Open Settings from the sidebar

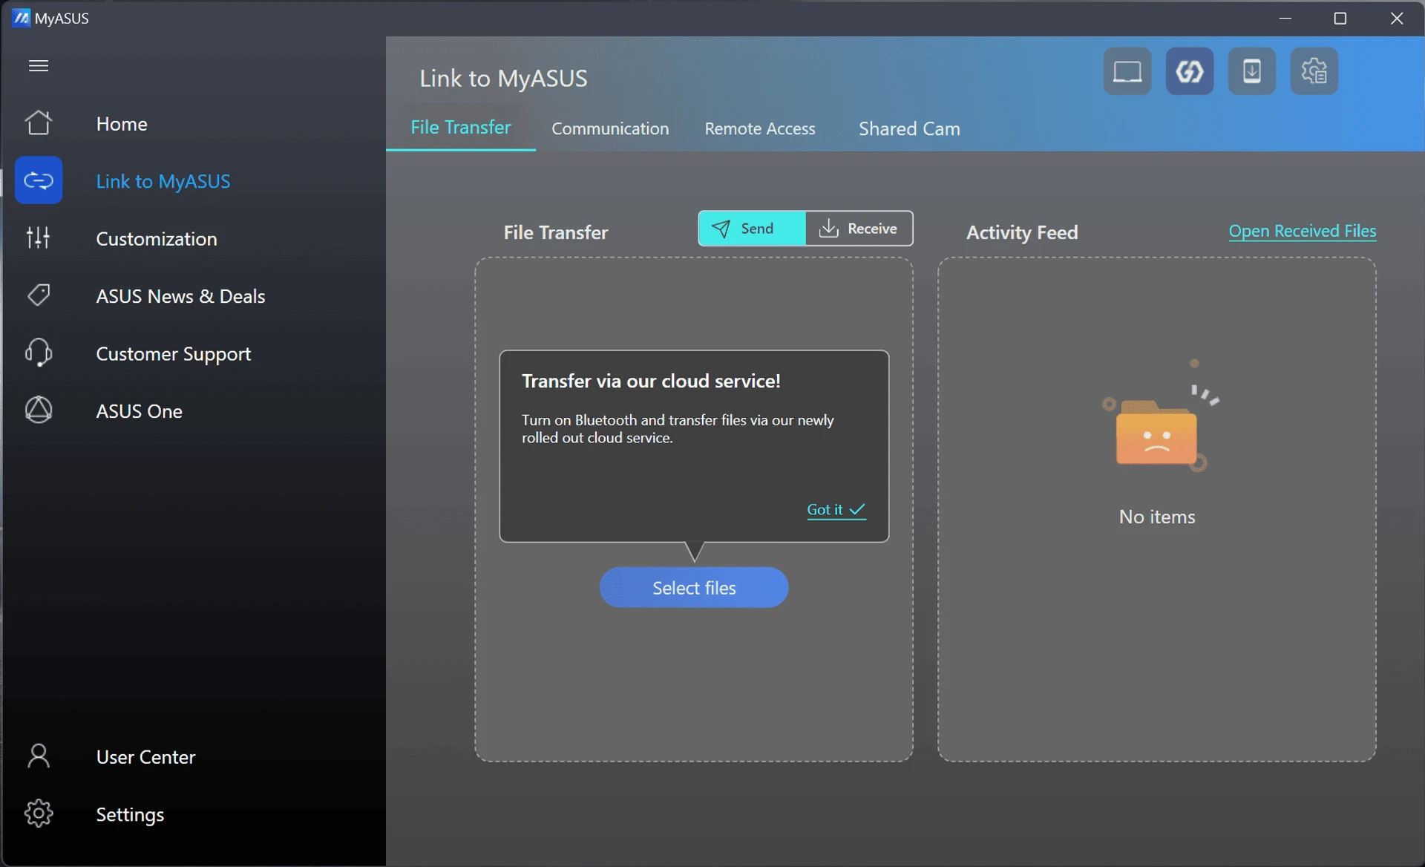130,815
